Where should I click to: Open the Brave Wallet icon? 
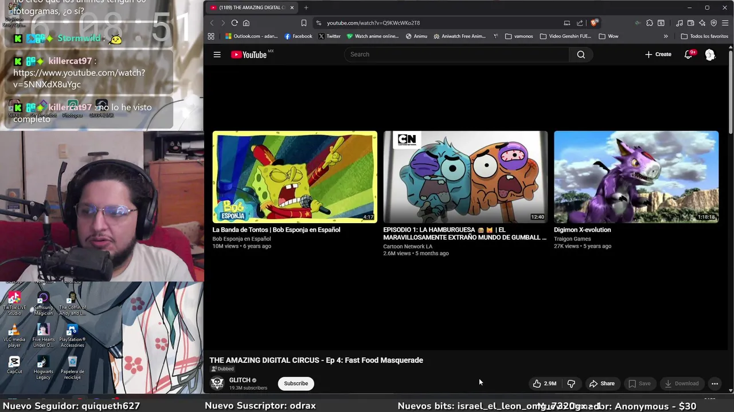pyautogui.click(x=690, y=23)
